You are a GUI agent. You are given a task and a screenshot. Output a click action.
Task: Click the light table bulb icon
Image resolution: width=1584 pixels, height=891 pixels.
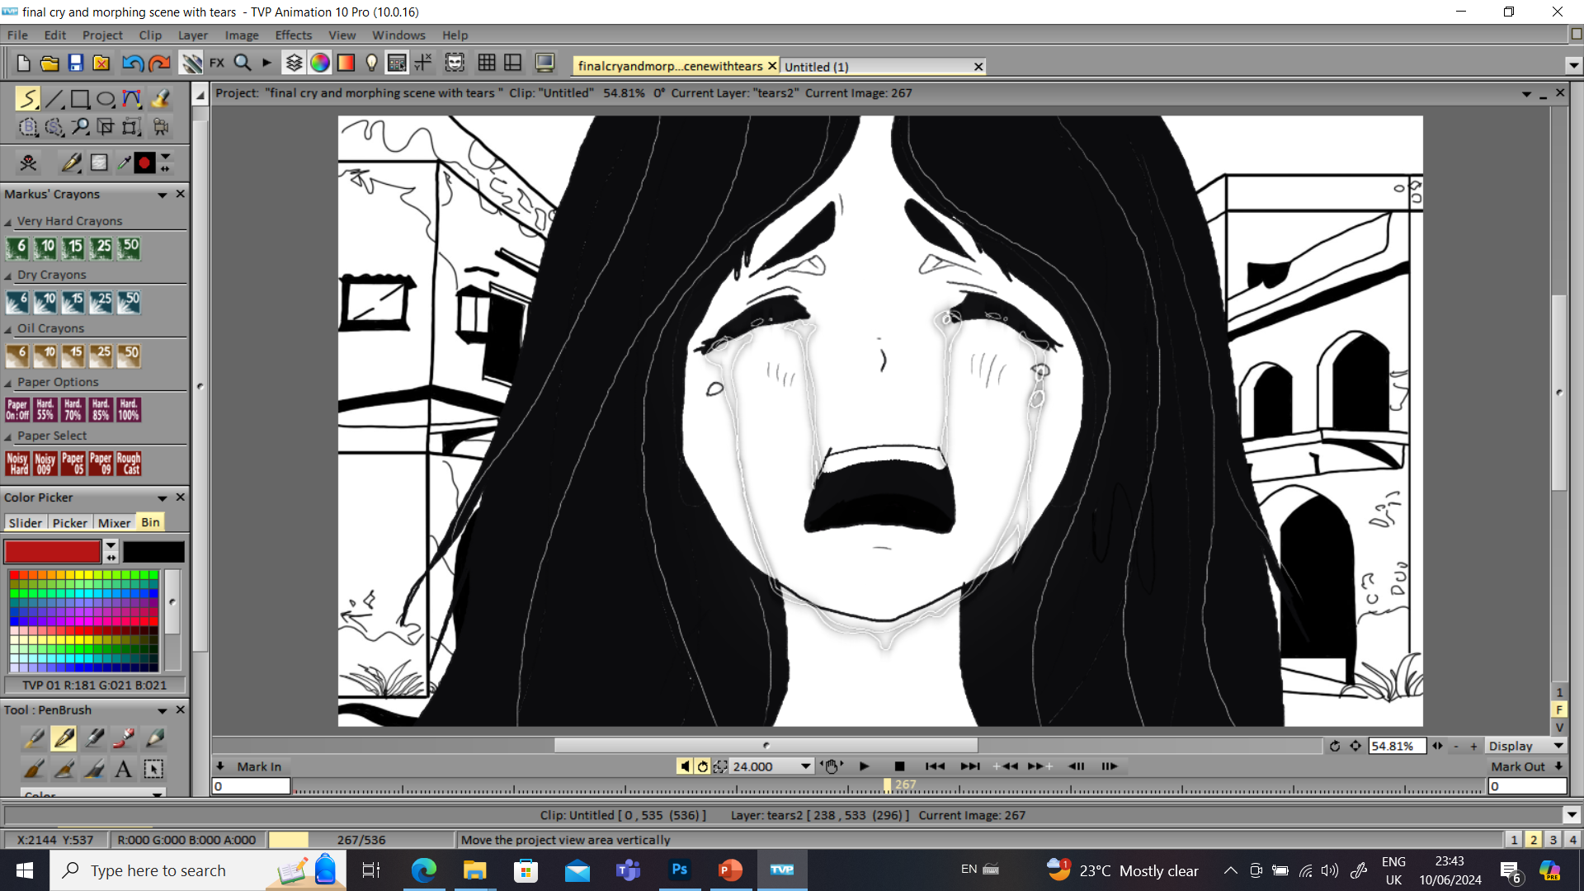click(x=371, y=63)
